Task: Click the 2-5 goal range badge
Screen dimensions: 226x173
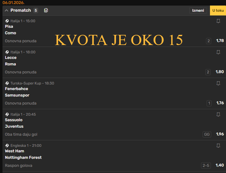Action: 206,166
